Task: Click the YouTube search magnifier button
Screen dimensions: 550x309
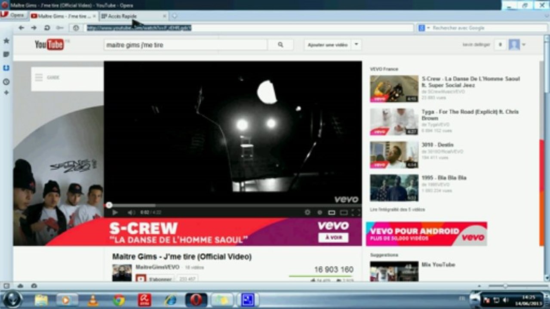Action: pyautogui.click(x=280, y=45)
